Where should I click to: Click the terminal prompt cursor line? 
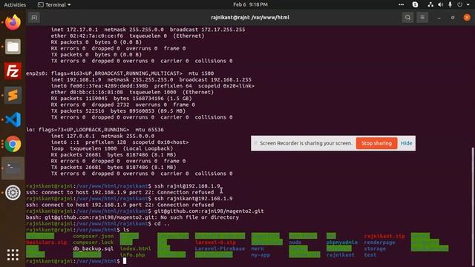coord(125,261)
